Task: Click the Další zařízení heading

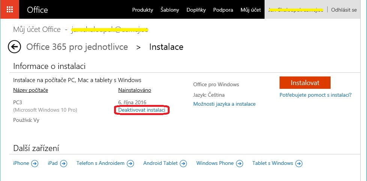Action: click(x=36, y=148)
